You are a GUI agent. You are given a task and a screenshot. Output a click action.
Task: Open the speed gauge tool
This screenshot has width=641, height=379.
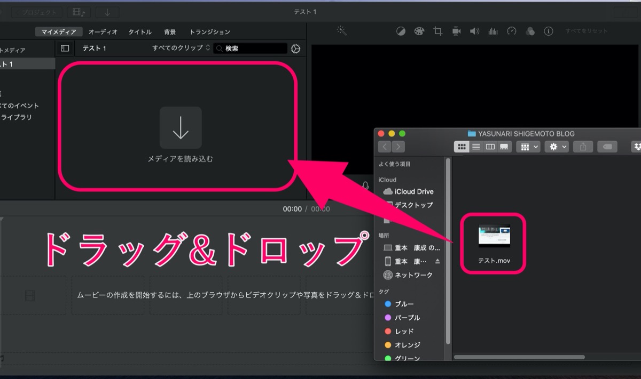pyautogui.click(x=512, y=31)
